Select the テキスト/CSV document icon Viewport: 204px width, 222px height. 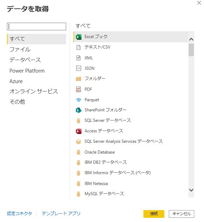tap(78, 47)
